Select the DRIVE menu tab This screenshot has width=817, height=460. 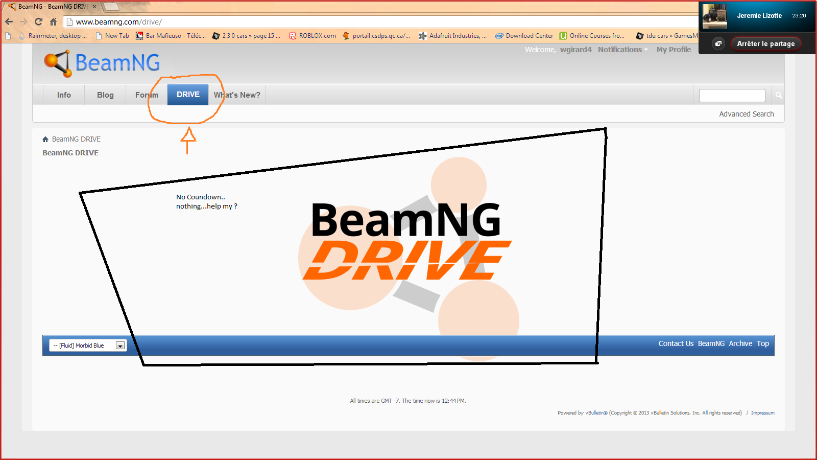188,95
